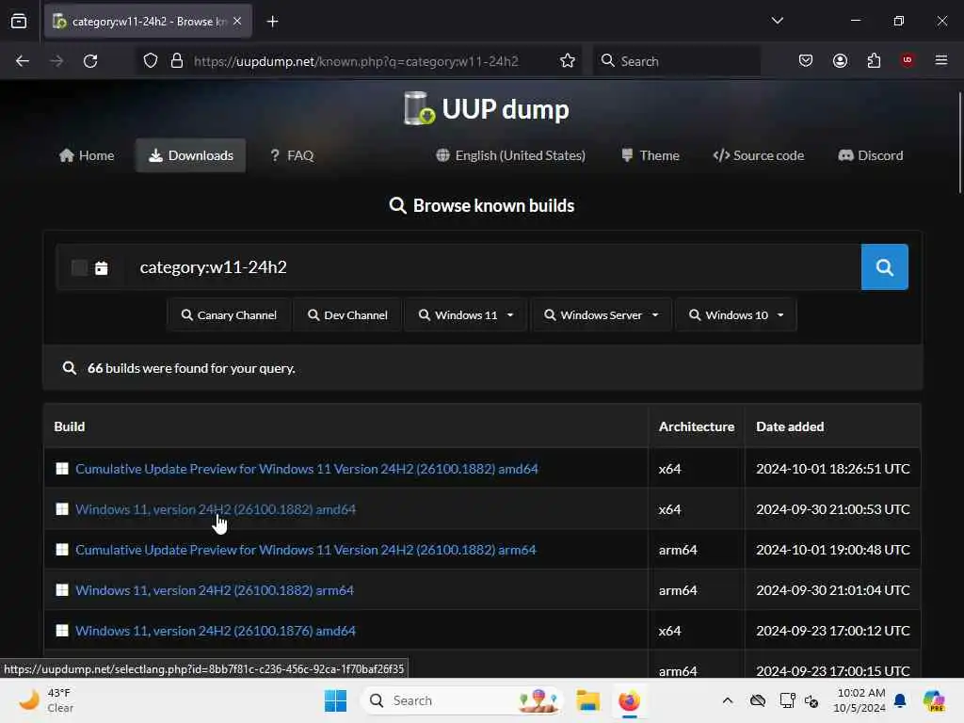Viewport: 964px width, 723px height.
Task: Click the Architecture column header
Action: (x=696, y=426)
